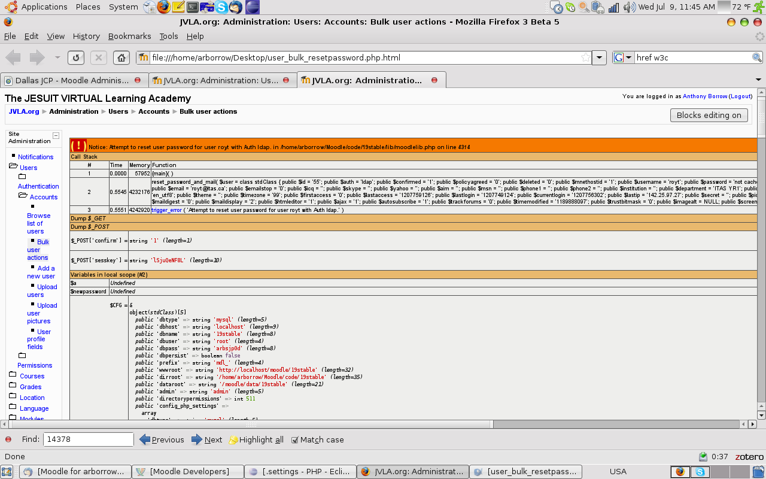Click Find Next button
This screenshot has height=479, width=766.
coord(207,439)
